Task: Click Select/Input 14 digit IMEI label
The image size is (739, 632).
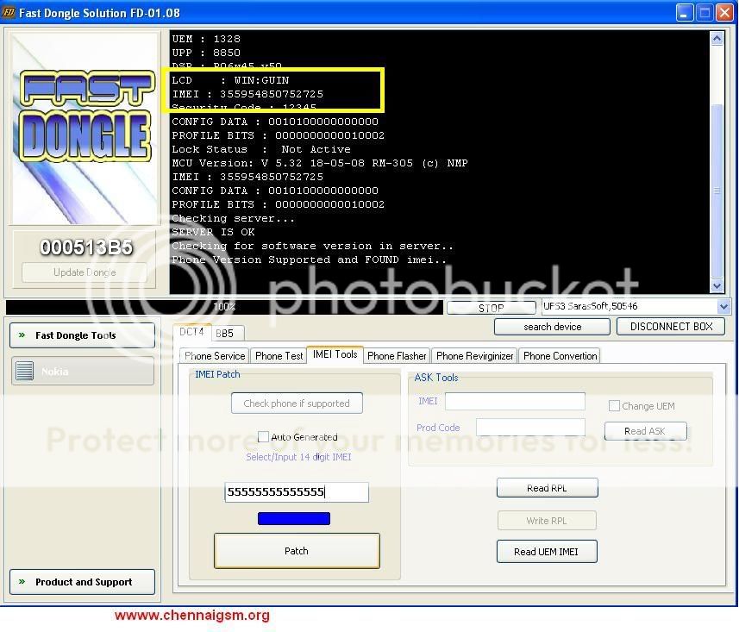Action: tap(298, 457)
